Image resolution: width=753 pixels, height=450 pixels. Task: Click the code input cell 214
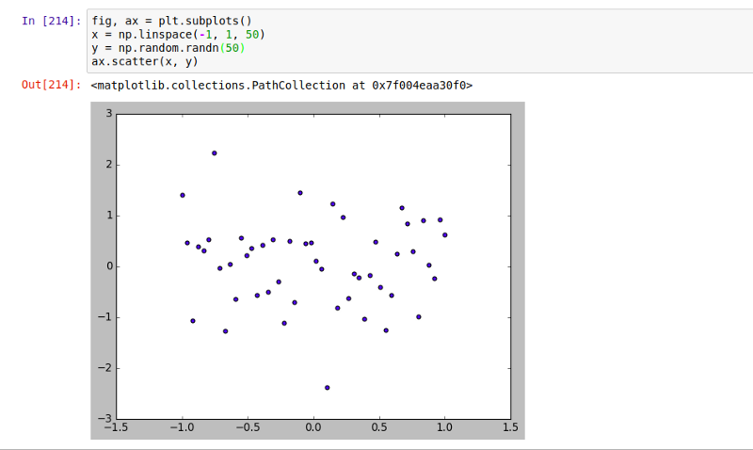tap(420, 40)
